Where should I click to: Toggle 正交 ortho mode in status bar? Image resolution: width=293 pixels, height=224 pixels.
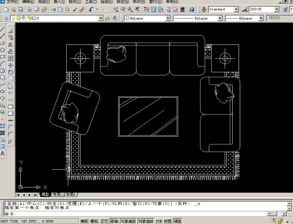[x=104, y=221]
